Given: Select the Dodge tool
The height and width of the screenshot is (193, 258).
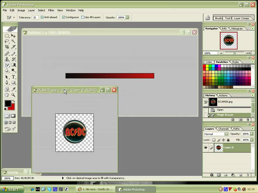Looking at the screenshot, I should click(x=13, y=70).
